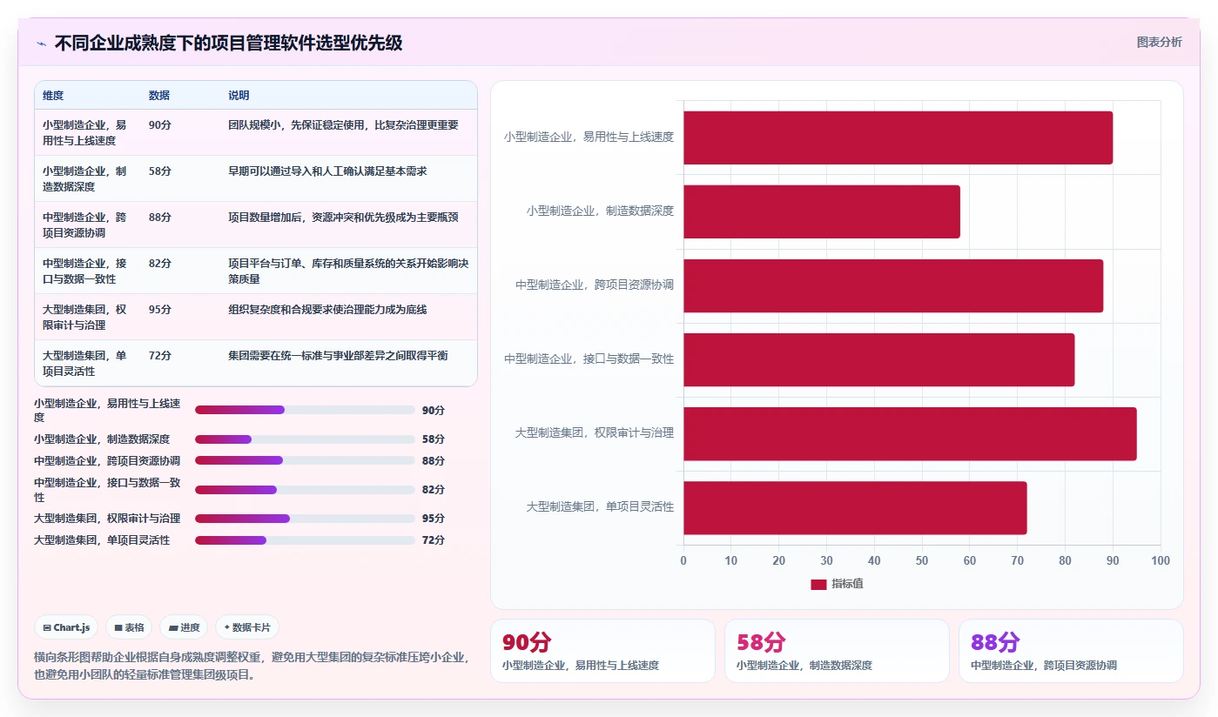Click chart axis label 中型制造企业，跨项目资源协调
The image size is (1218, 717).
click(595, 285)
